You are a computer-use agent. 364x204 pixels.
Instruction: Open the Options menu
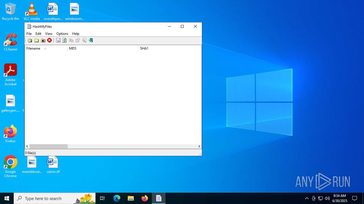pyautogui.click(x=62, y=33)
